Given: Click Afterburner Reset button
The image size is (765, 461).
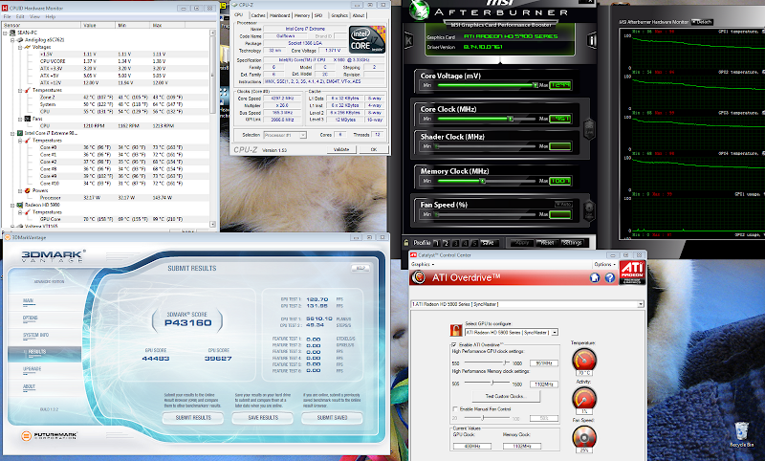Looking at the screenshot, I should tap(547, 242).
